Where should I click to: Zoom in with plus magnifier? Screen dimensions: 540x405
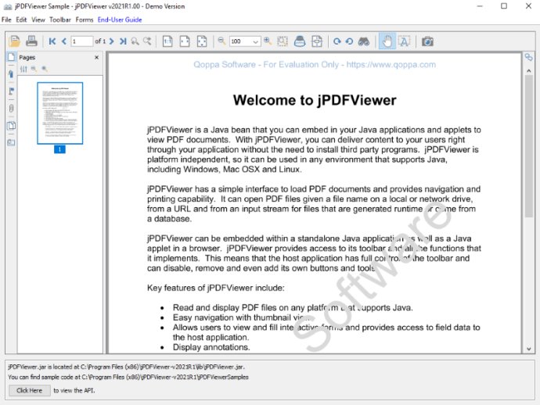[268, 41]
